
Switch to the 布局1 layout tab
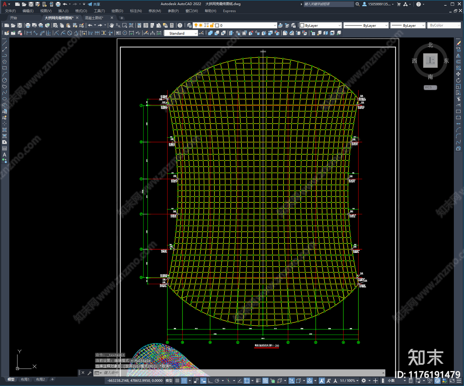tap(25, 379)
